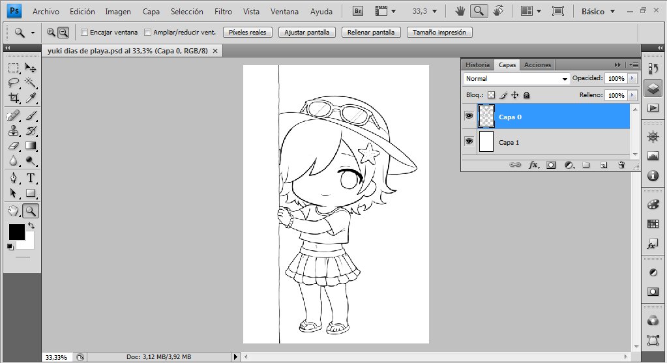
Task: Select the Dodge tool
Action: click(30, 161)
